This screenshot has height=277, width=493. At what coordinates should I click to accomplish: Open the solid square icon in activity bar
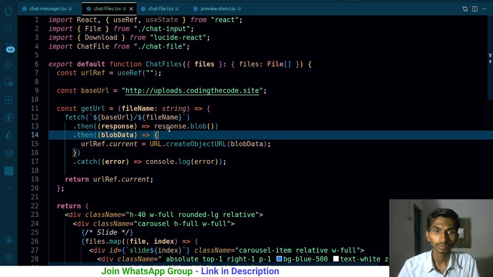(8, 171)
